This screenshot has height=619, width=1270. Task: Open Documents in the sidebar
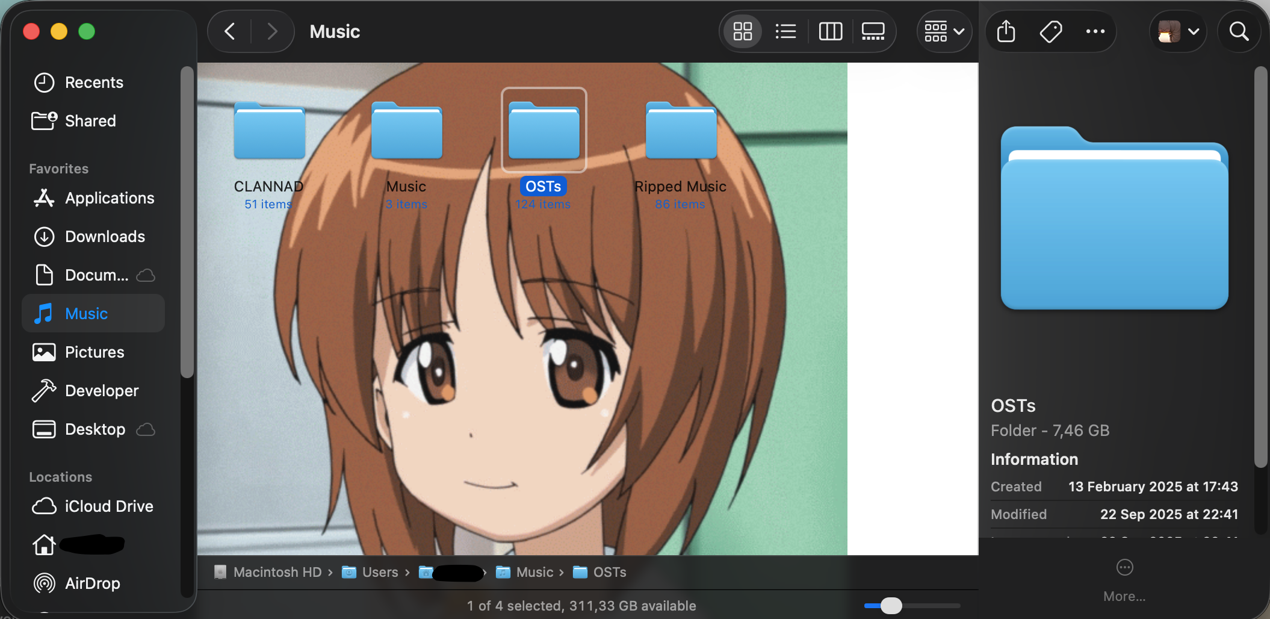tap(94, 275)
